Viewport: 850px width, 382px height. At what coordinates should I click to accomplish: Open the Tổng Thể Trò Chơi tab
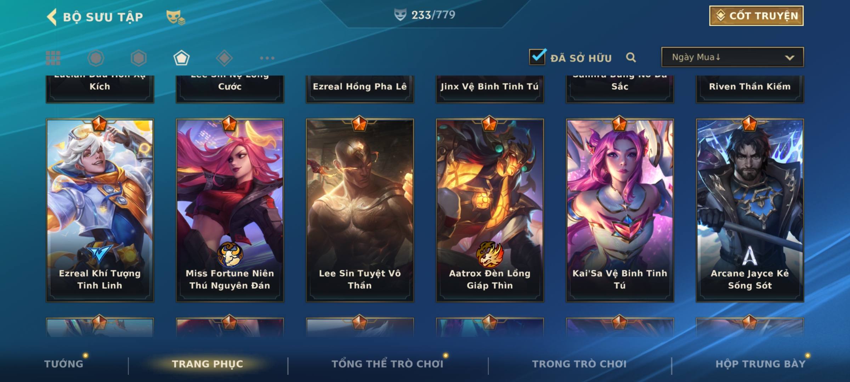click(x=387, y=364)
